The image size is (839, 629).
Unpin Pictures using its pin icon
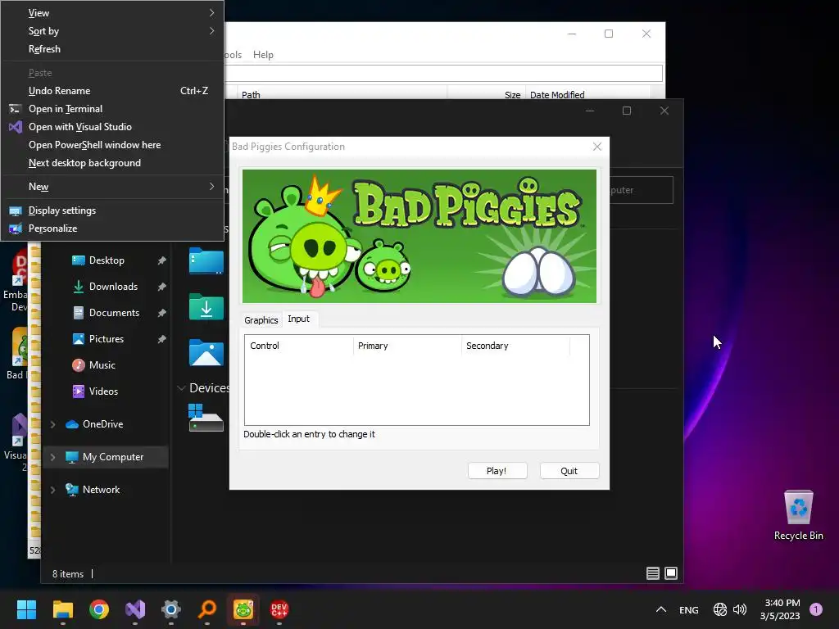(161, 339)
